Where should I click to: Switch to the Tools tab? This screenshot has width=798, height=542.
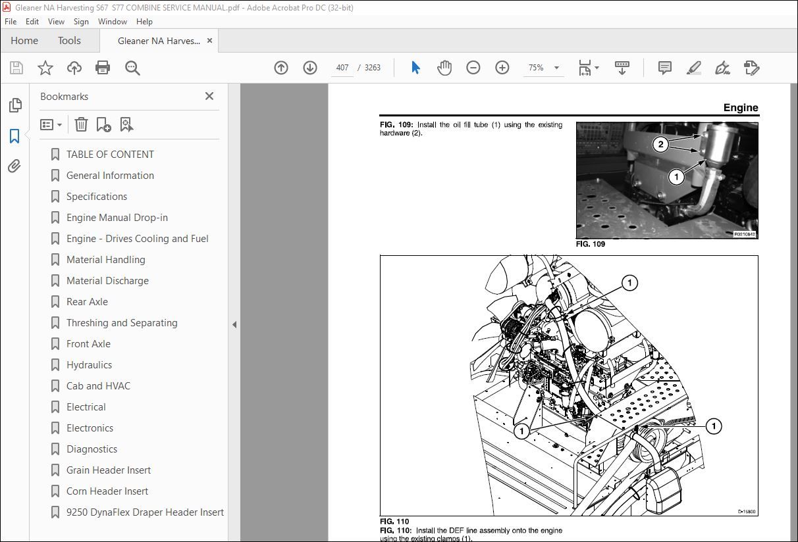click(x=69, y=40)
